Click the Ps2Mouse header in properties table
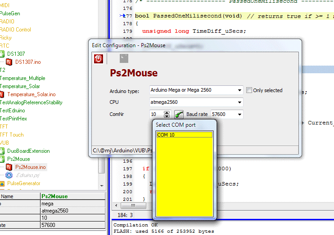The height and width of the screenshot is (235, 334). (72, 196)
